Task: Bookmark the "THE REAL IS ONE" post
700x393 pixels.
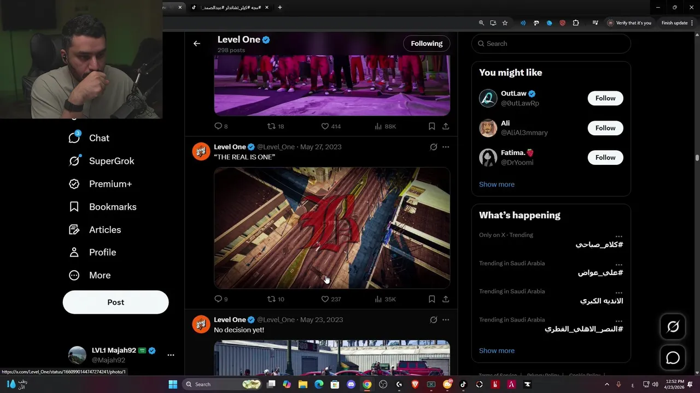Action: click(x=431, y=299)
